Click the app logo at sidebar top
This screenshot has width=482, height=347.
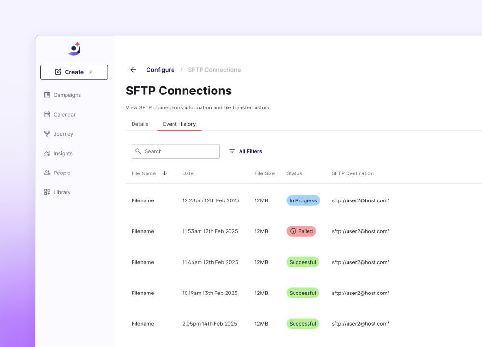pos(74,49)
